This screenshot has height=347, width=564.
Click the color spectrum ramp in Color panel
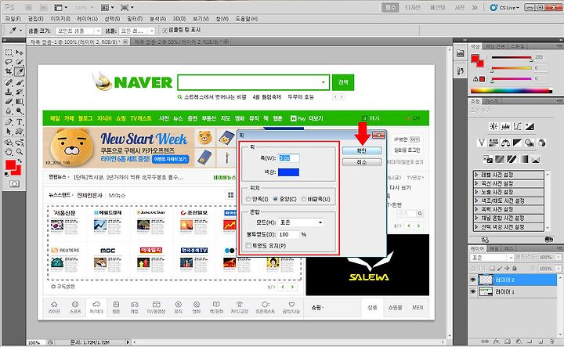click(511, 91)
